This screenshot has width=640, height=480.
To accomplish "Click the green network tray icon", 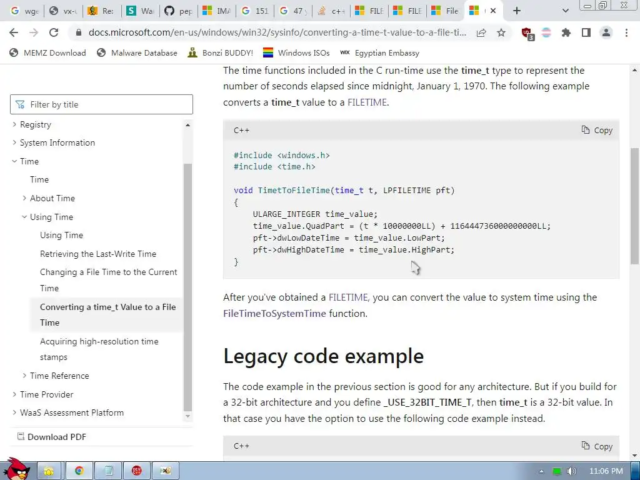I will tap(557, 471).
